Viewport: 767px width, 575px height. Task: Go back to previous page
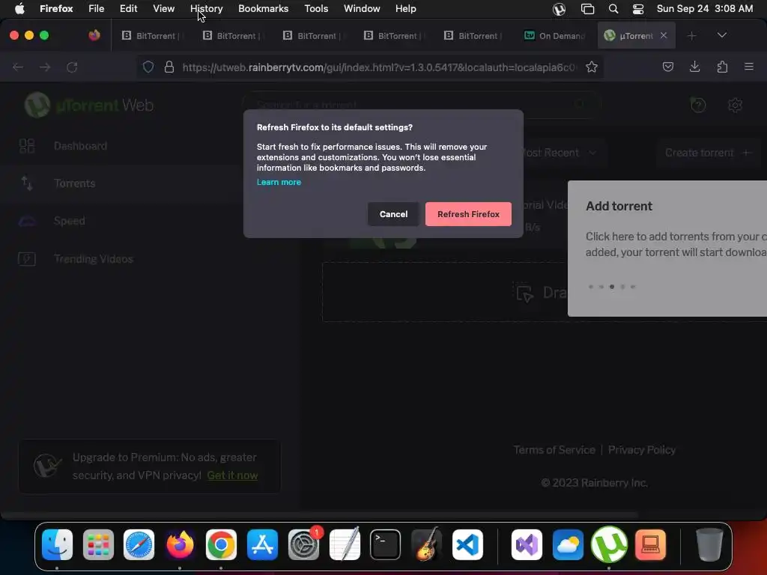point(18,67)
